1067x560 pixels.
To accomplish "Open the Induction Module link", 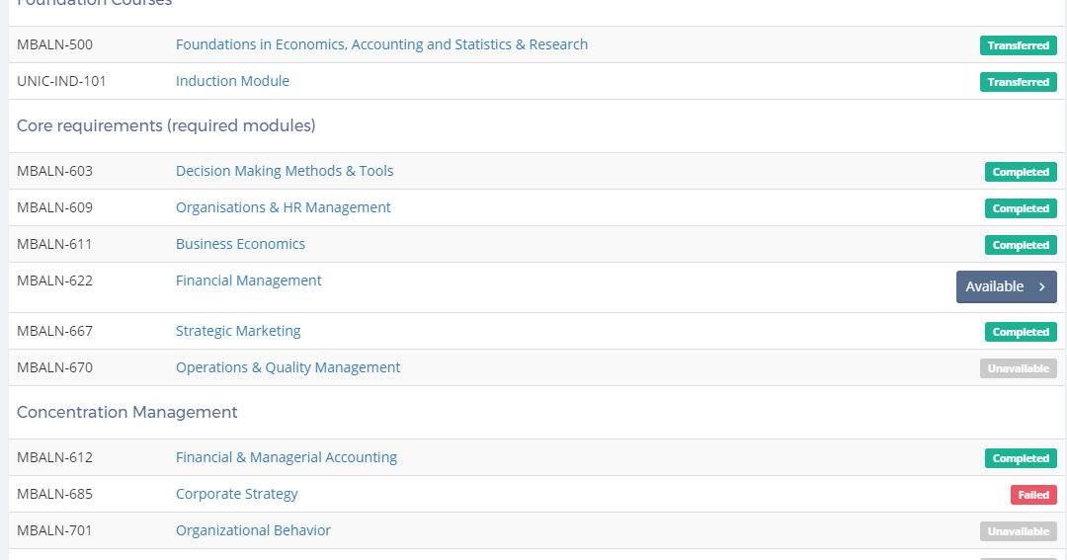I will [232, 81].
